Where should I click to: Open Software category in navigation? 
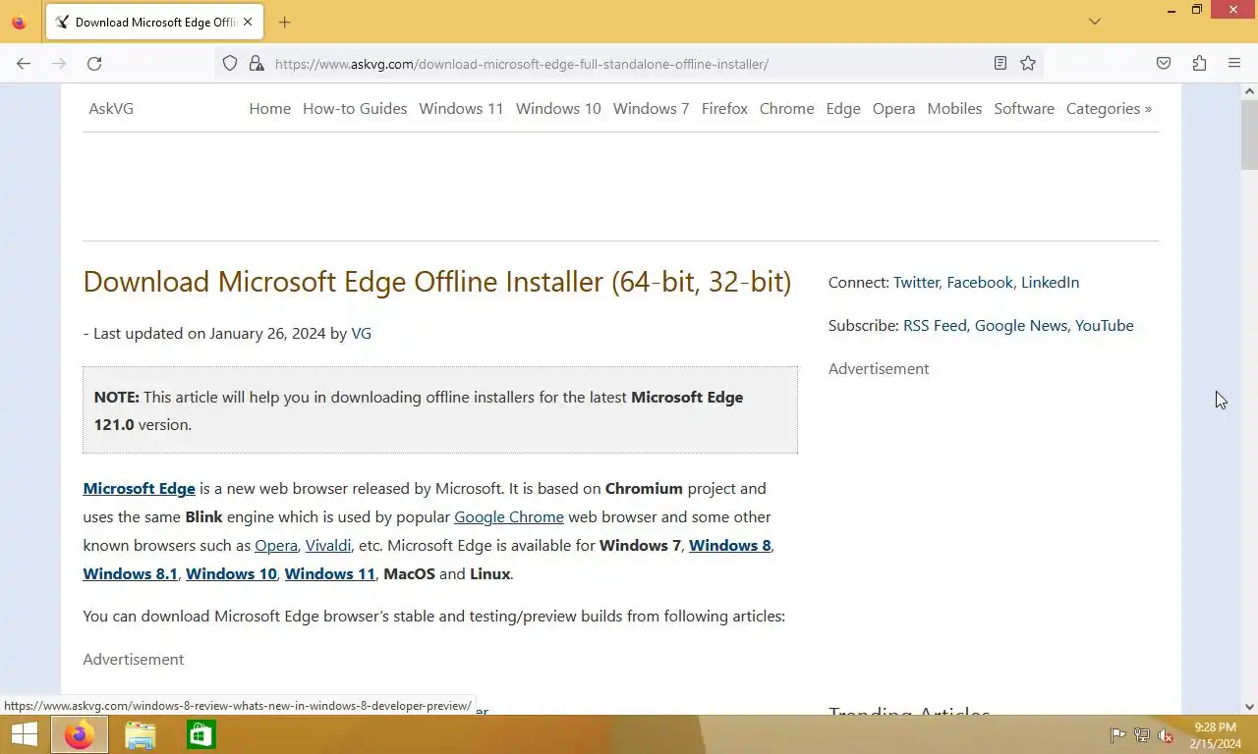point(1024,109)
